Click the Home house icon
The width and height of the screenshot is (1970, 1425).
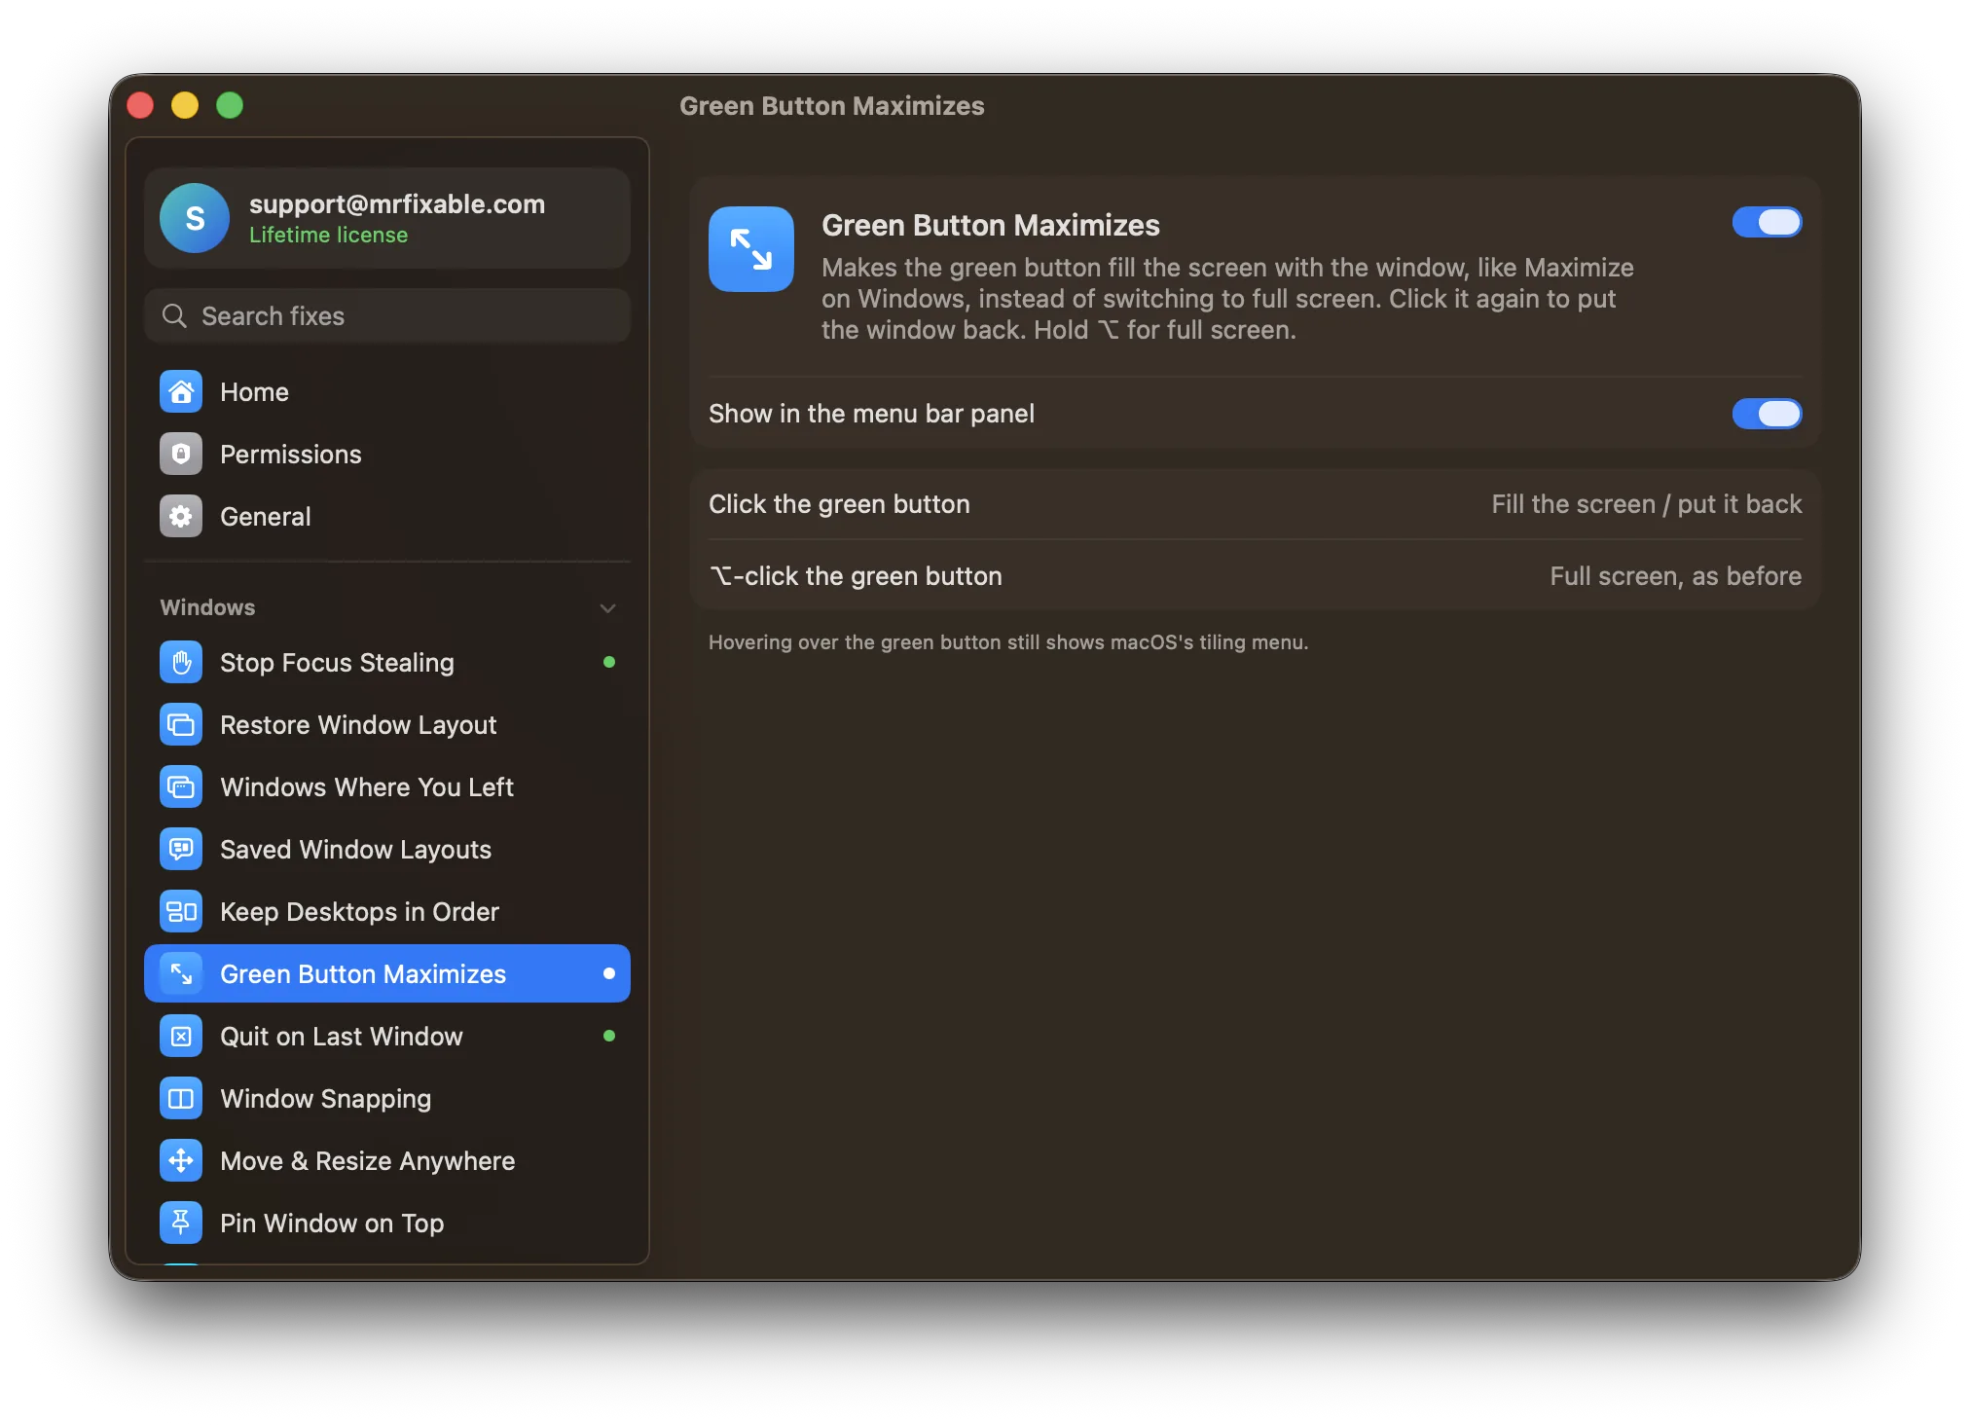(181, 391)
